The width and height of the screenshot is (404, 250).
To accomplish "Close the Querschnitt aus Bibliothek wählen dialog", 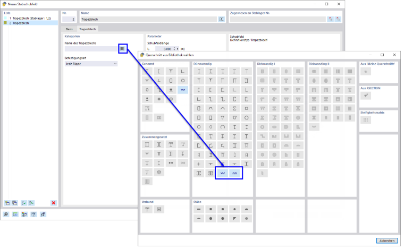I will [x=394, y=55].
